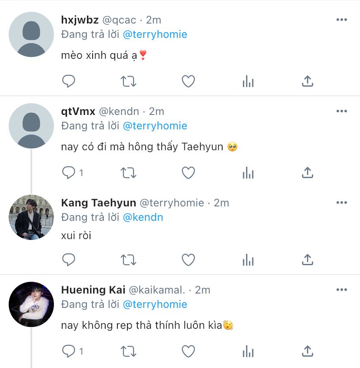Image resolution: width=360 pixels, height=368 pixels.
Task: View analytics on Huening Kai's tweet
Action: [248, 351]
